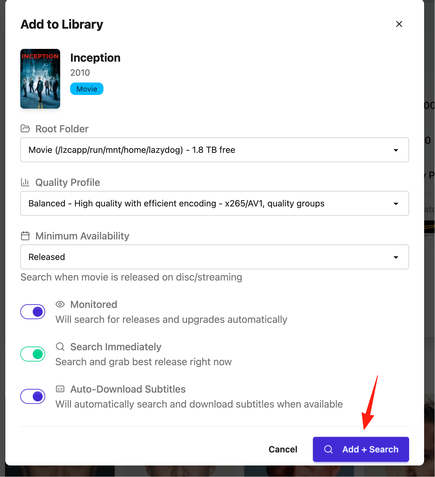The width and height of the screenshot is (435, 477).
Task: Open the Minimum Availability Released dropdown
Action: 214,257
